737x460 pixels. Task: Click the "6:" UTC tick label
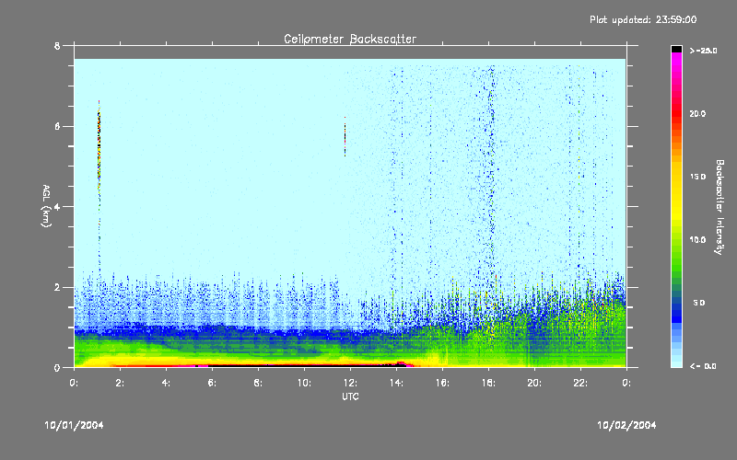pyautogui.click(x=212, y=383)
